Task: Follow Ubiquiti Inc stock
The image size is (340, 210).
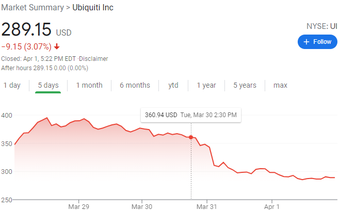Action: (x=317, y=42)
